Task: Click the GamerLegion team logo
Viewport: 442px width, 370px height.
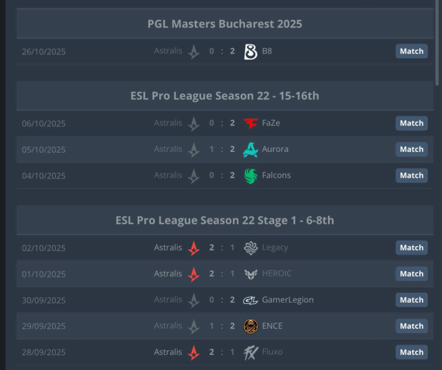Action: click(x=250, y=300)
